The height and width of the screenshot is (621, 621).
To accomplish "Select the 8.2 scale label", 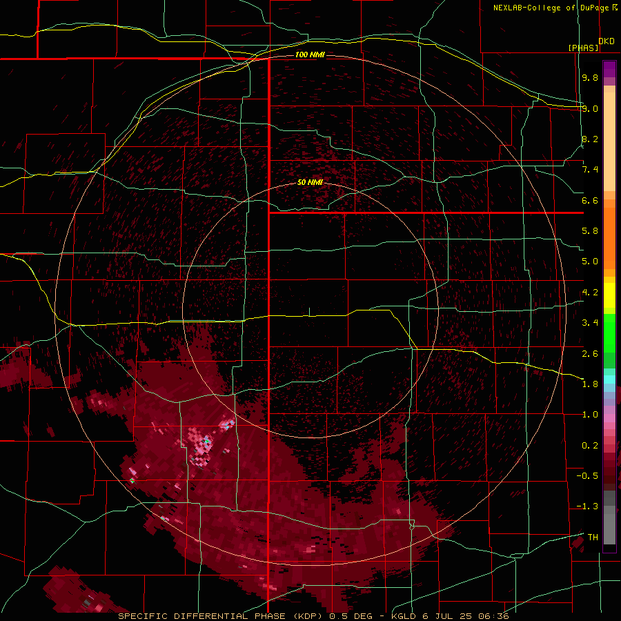I will [x=590, y=139].
